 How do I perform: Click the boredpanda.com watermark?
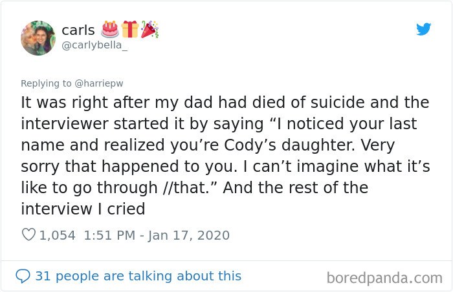[x=384, y=278]
